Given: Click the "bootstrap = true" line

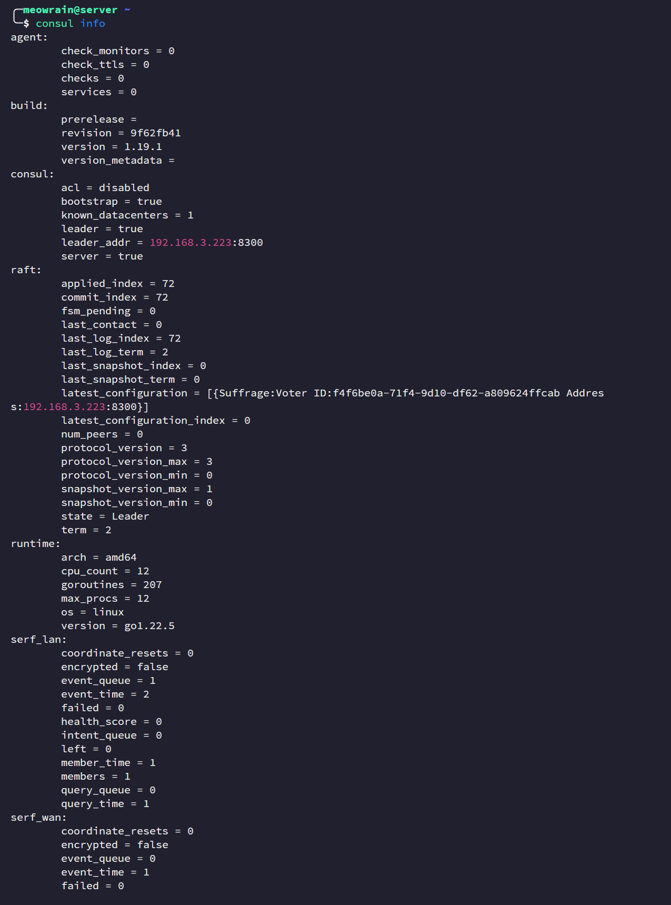Looking at the screenshot, I should pos(112,202).
